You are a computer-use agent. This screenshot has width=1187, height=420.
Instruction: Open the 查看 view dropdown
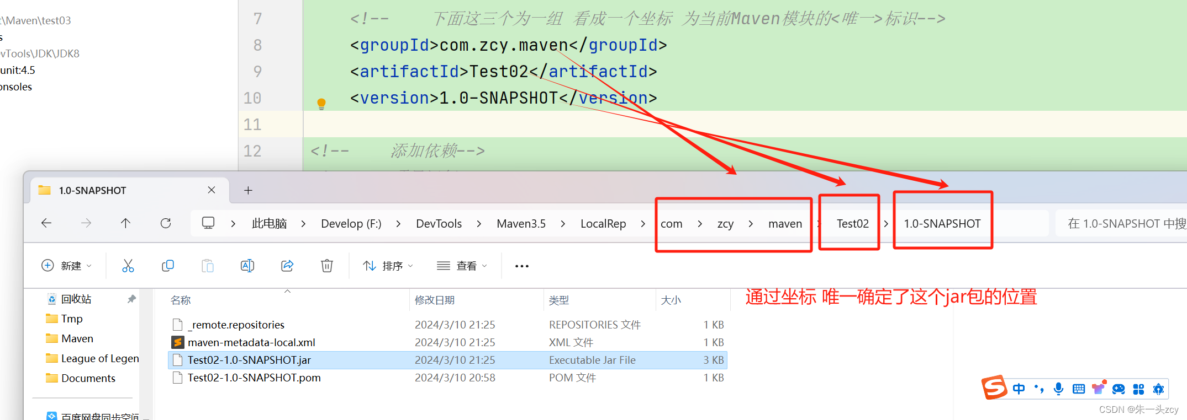pyautogui.click(x=462, y=266)
